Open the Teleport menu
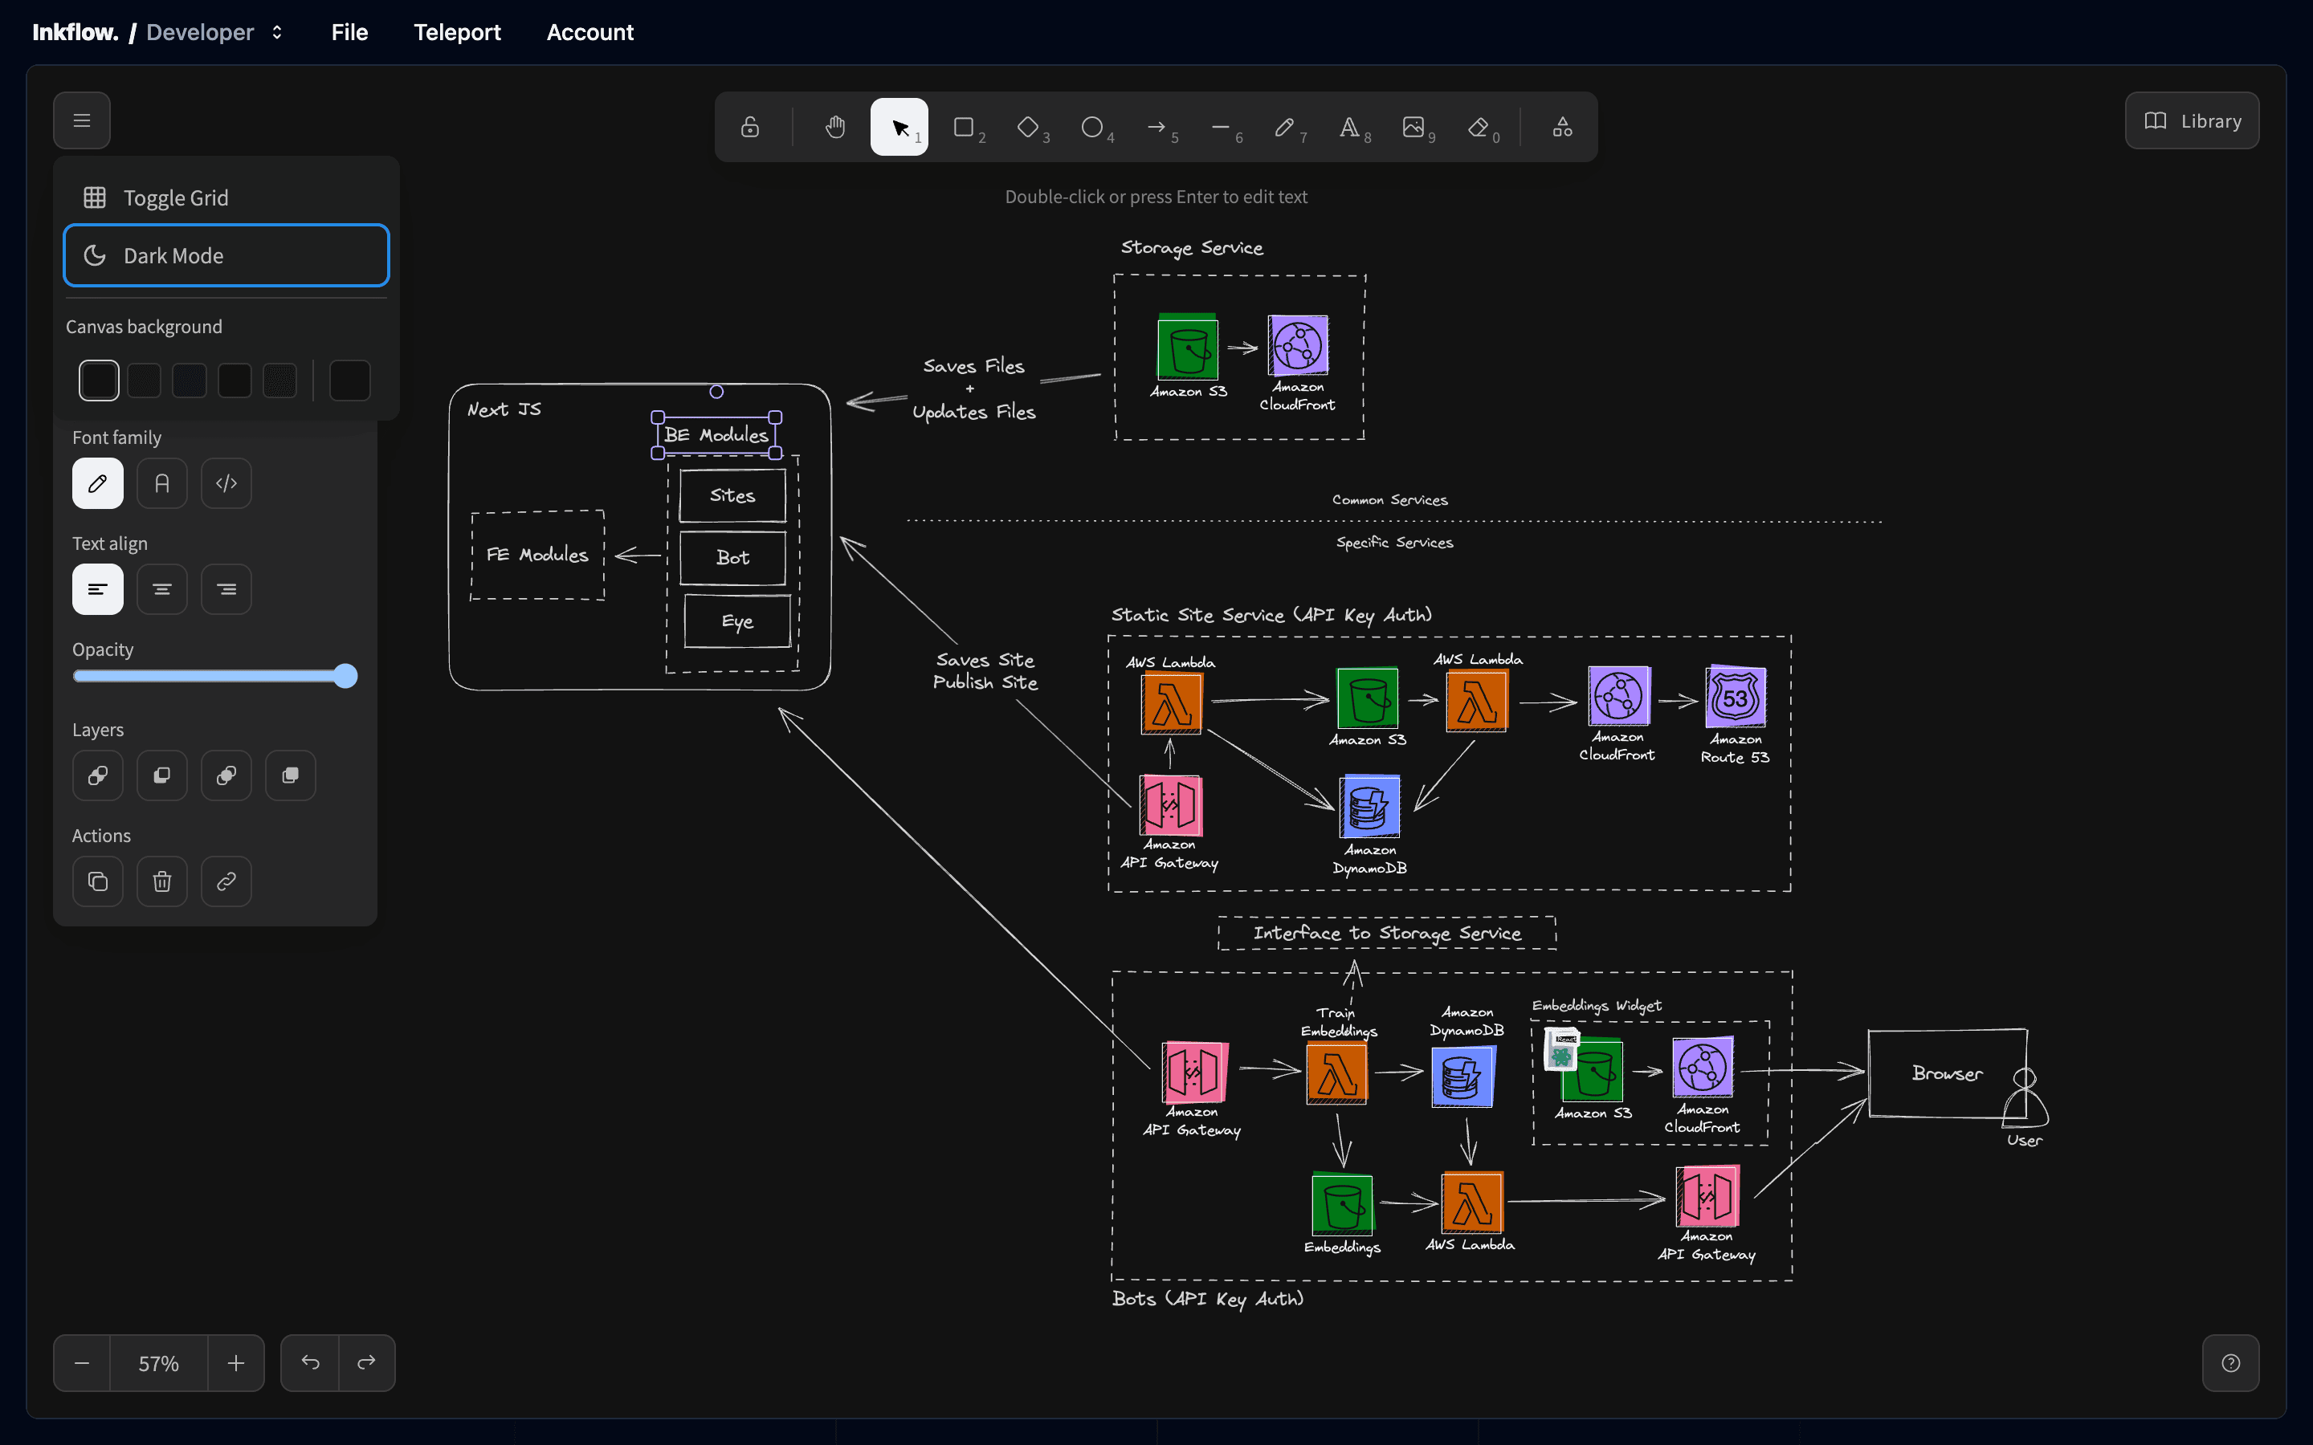This screenshot has height=1445, width=2313. (x=457, y=32)
